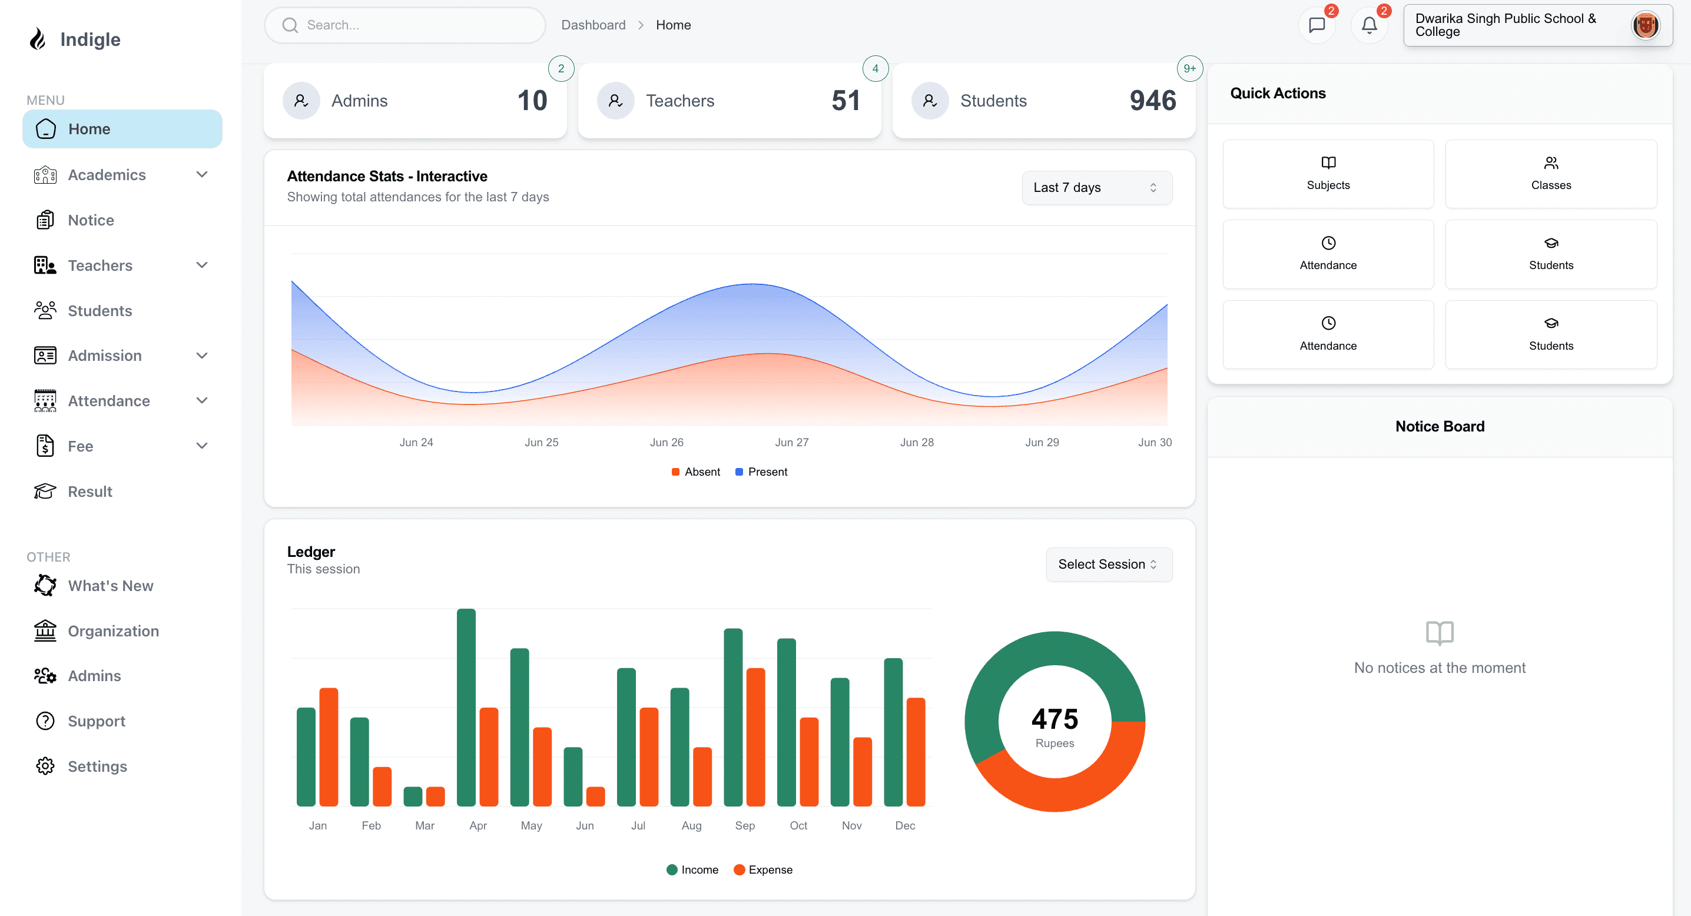Open the Students count card

(x=1043, y=101)
